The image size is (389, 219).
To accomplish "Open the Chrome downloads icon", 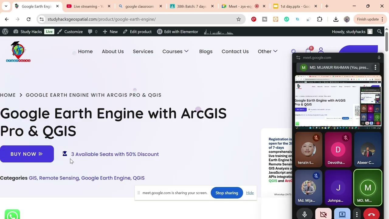I will [336, 19].
